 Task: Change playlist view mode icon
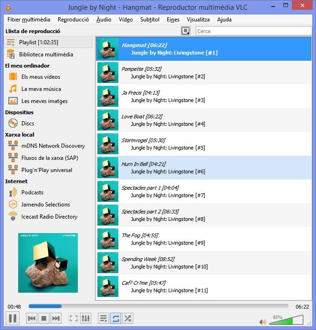point(185,31)
